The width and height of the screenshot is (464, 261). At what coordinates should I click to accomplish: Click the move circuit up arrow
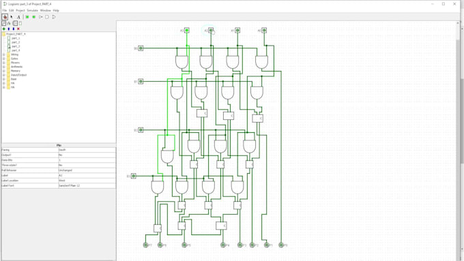pyautogui.click(x=9, y=29)
